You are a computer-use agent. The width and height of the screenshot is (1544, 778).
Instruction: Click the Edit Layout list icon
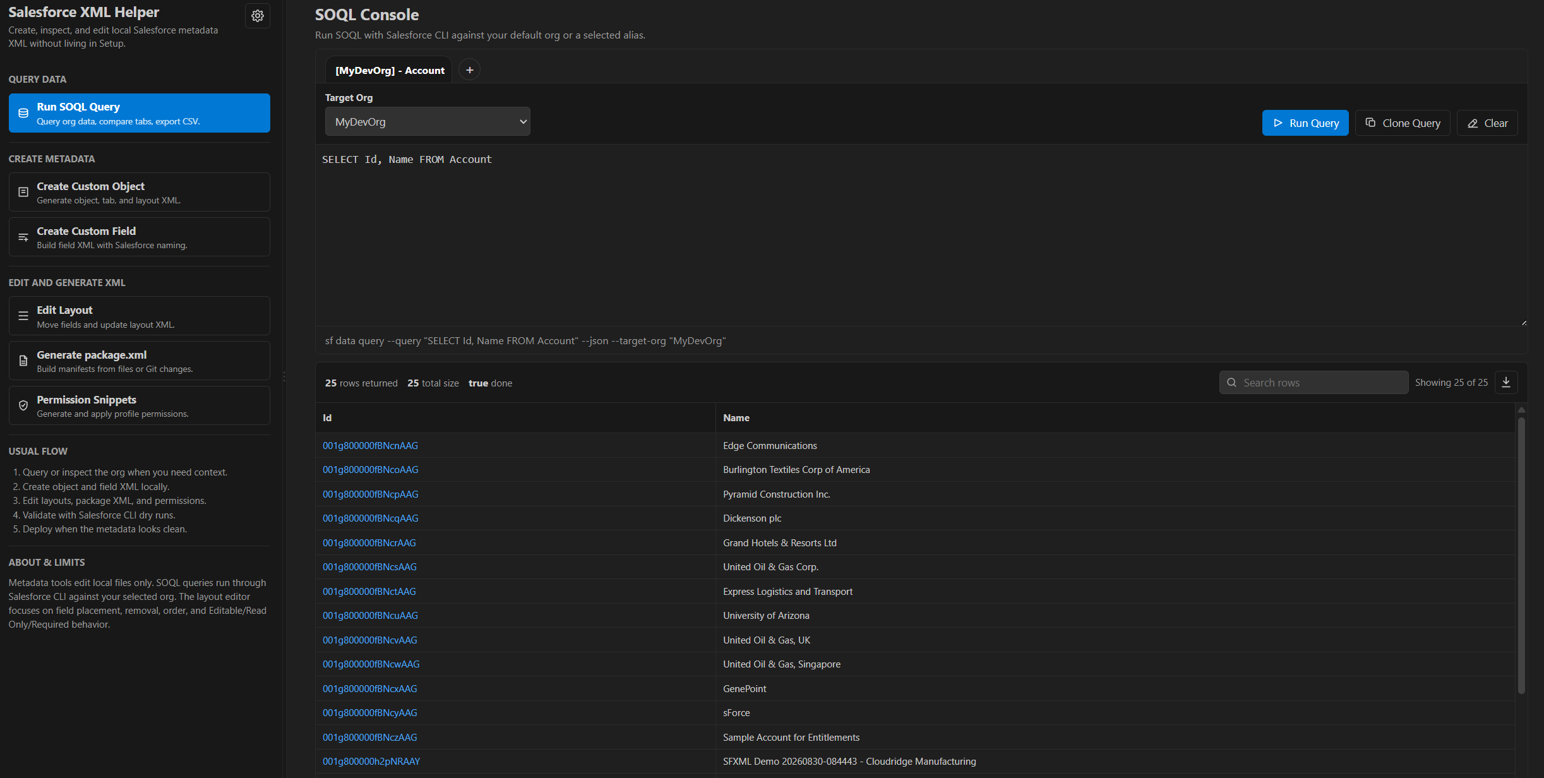(x=23, y=316)
